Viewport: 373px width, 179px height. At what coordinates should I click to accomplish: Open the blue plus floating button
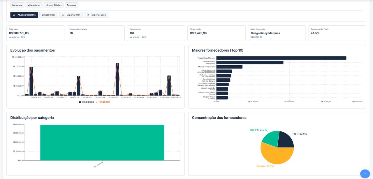tap(365, 173)
